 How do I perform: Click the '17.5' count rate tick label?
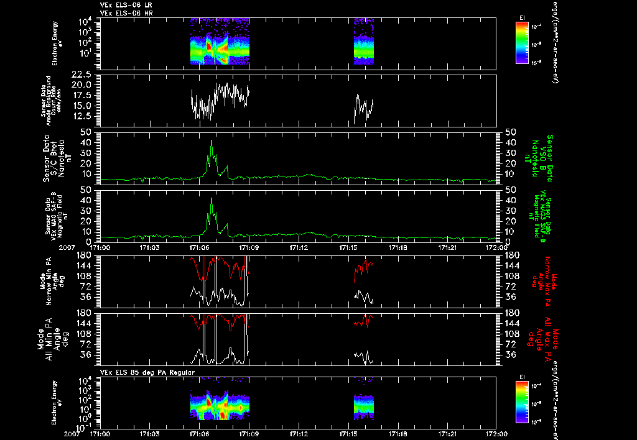(x=81, y=95)
